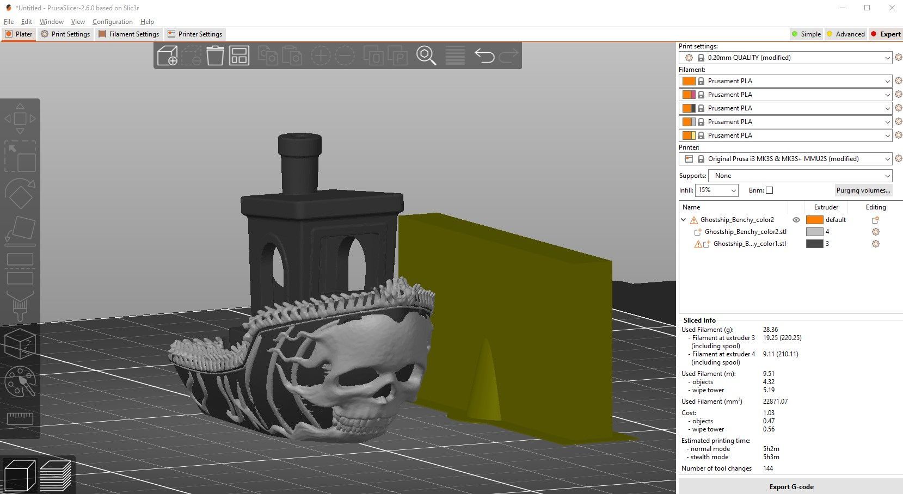Switch to the Filament Settings tab

[x=128, y=34]
